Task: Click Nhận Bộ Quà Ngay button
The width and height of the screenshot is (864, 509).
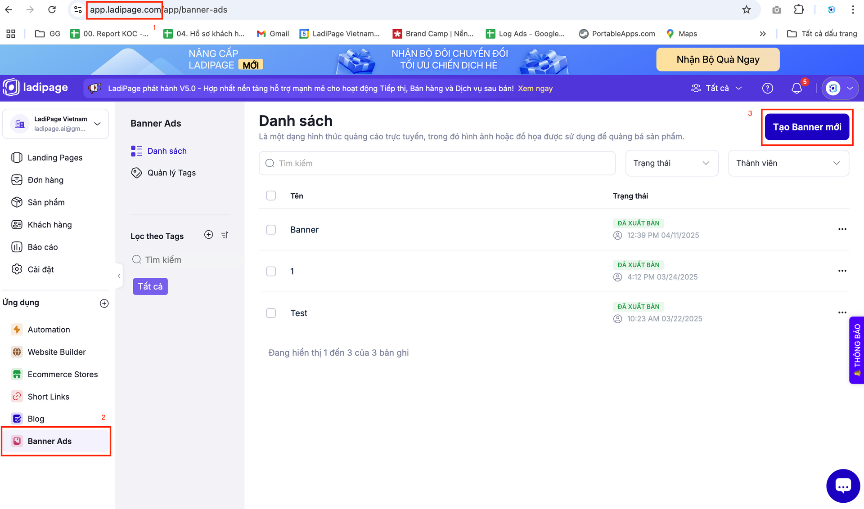Action: [x=718, y=59]
